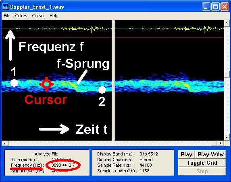Click the horizontal scrollbar thumb

pyautogui.click(x=214, y=143)
